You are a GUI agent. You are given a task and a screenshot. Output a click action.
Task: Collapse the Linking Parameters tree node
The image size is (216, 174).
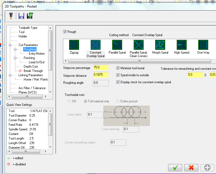[x=10, y=75]
